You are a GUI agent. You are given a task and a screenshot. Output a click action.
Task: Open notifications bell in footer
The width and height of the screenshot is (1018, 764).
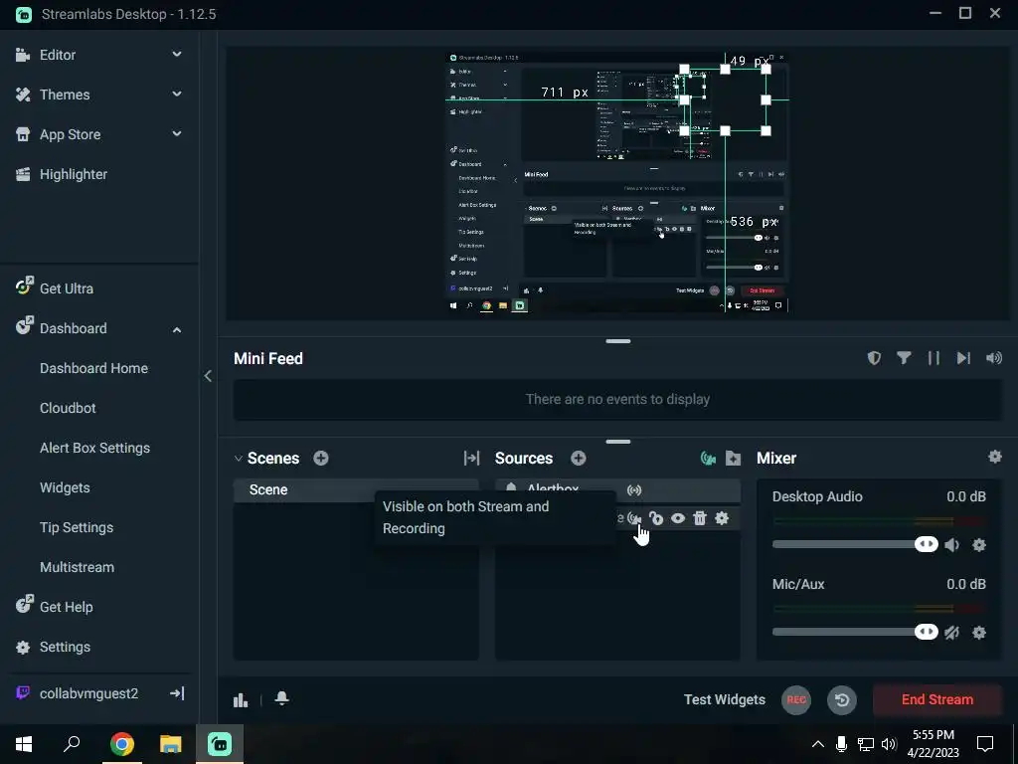[x=281, y=698]
